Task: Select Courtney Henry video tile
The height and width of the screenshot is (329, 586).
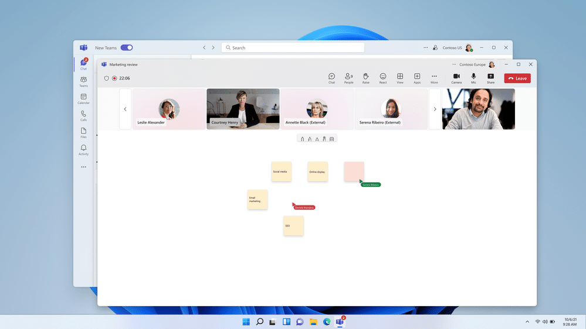Action: [x=243, y=109]
